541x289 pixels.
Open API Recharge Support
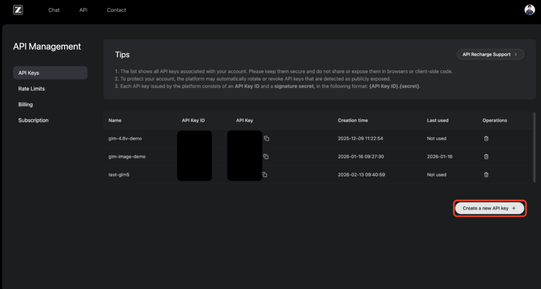490,54
